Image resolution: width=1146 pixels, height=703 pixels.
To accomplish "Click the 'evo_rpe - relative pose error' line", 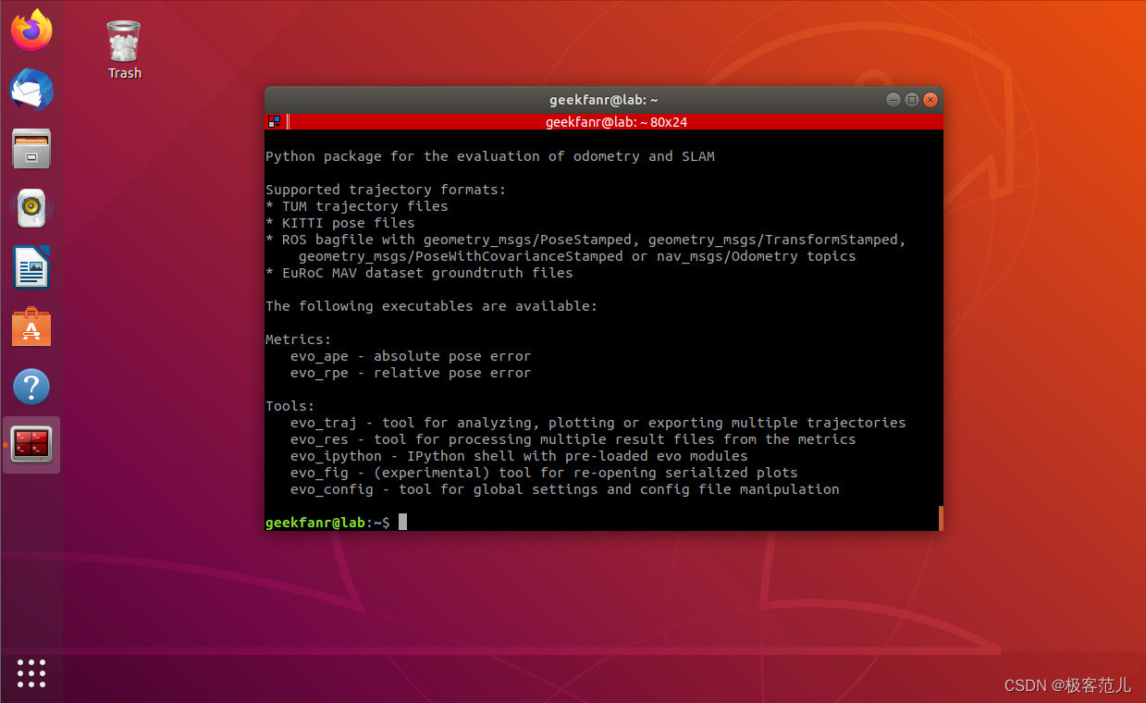I will coord(411,373).
